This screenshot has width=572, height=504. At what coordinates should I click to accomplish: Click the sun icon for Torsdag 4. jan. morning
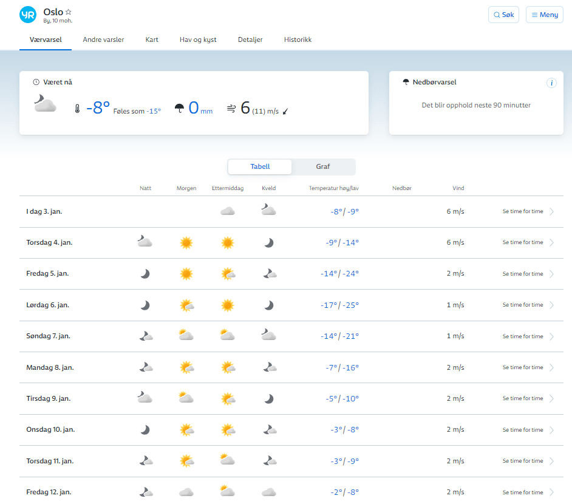pyautogui.click(x=186, y=243)
